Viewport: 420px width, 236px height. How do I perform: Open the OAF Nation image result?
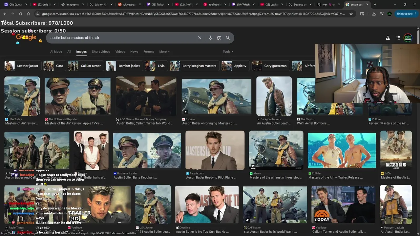click(x=275, y=205)
